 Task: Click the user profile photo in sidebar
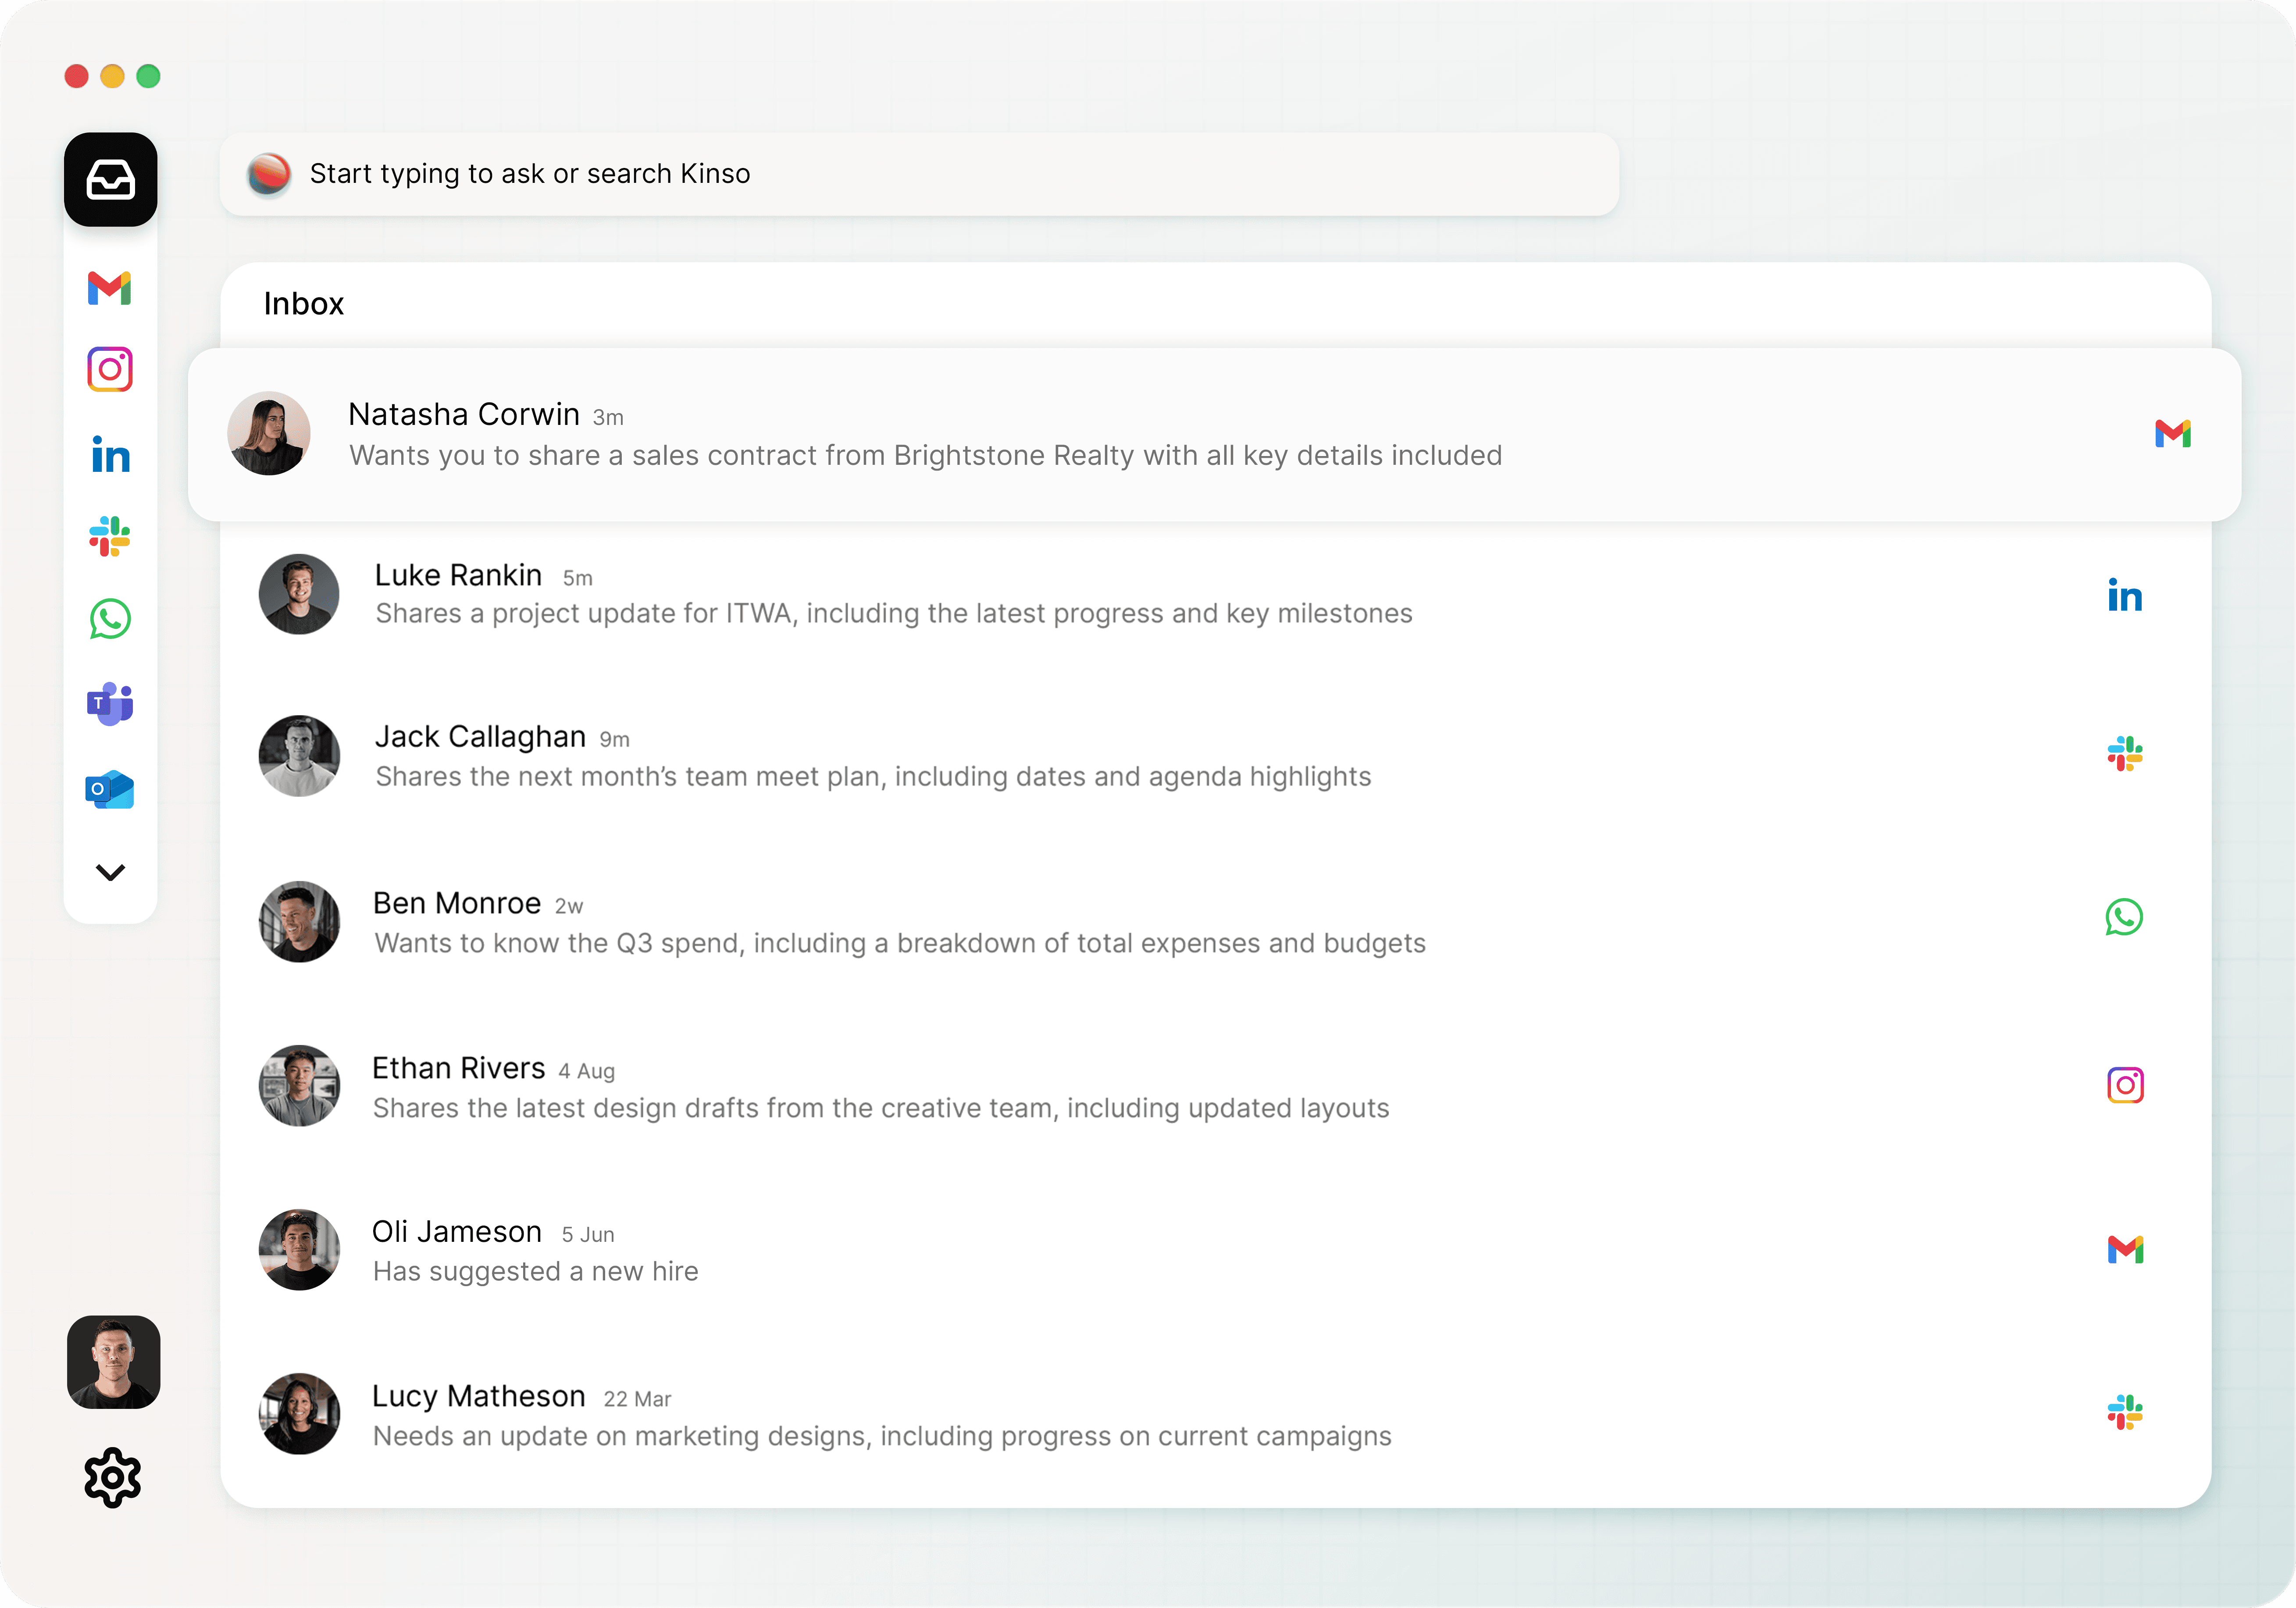(113, 1362)
